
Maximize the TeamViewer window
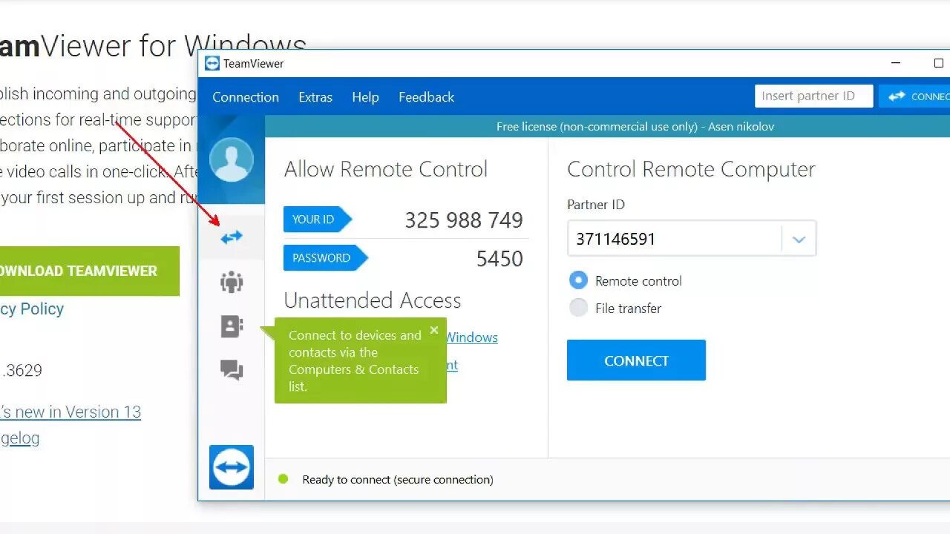[938, 64]
